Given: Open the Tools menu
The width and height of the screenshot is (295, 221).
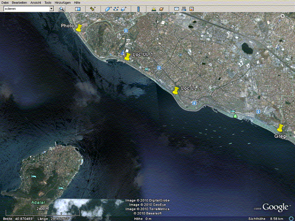Looking at the screenshot, I should point(48,2).
